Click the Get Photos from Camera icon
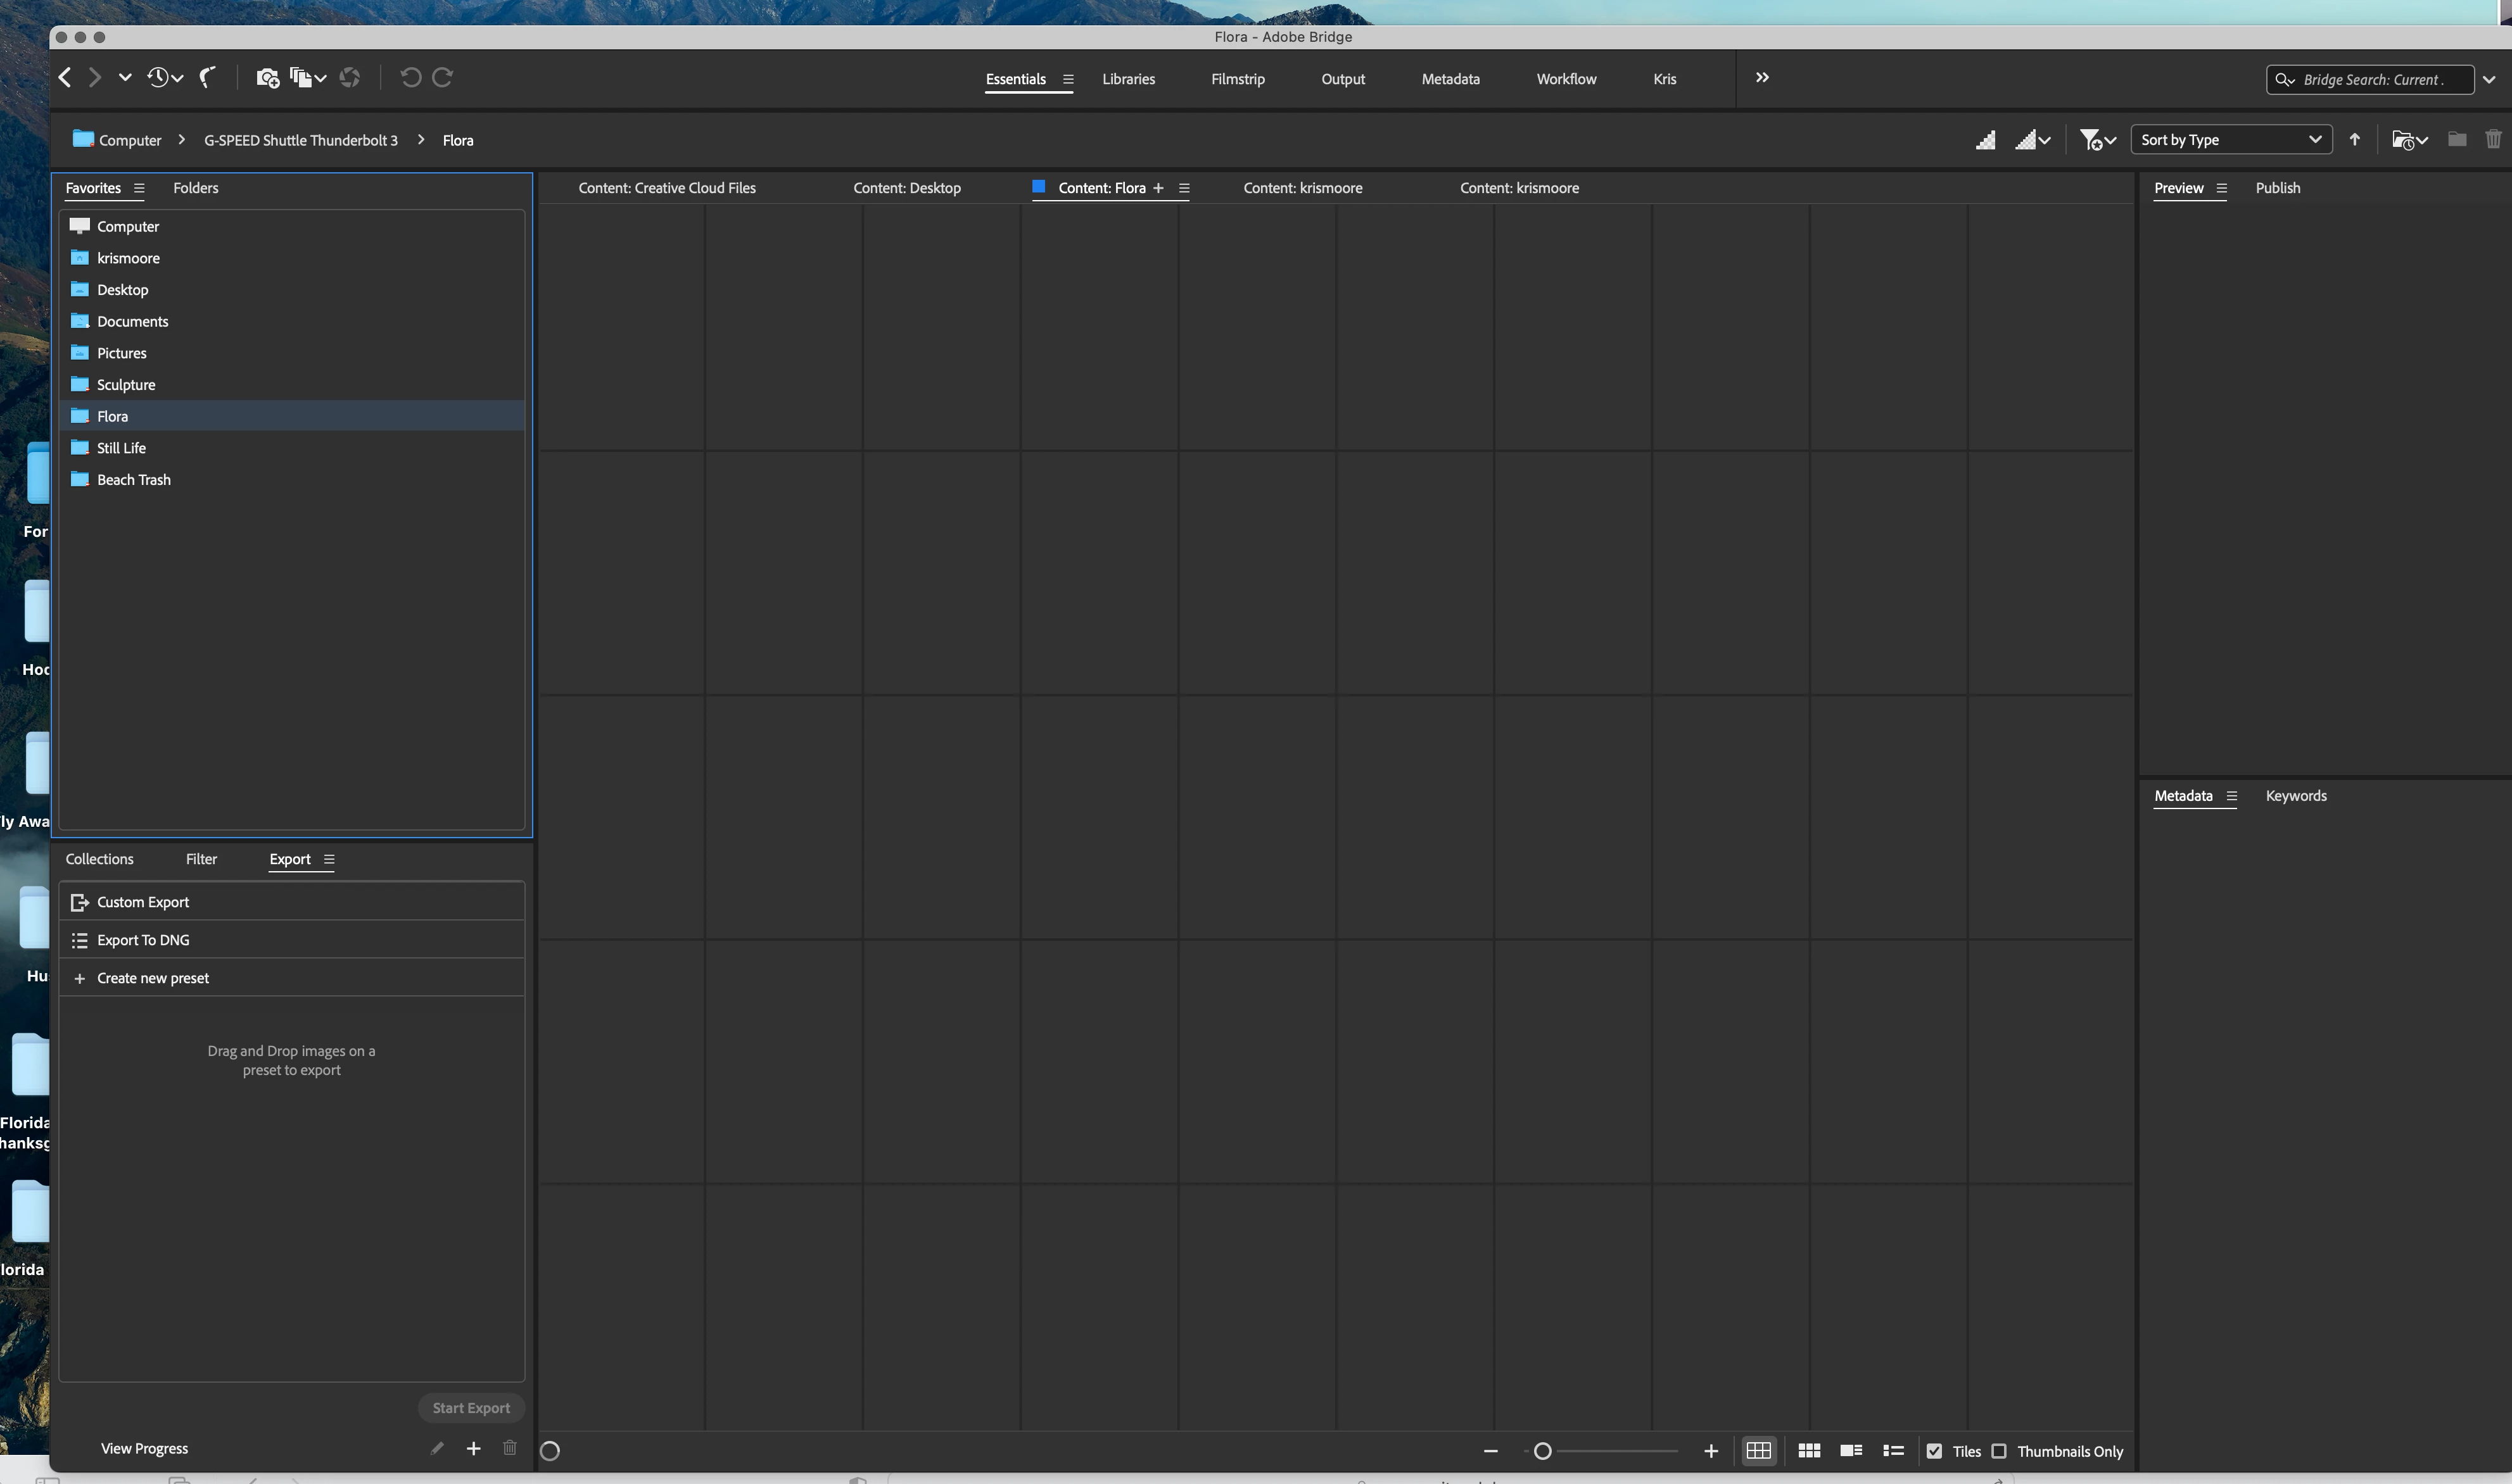 coord(267,78)
